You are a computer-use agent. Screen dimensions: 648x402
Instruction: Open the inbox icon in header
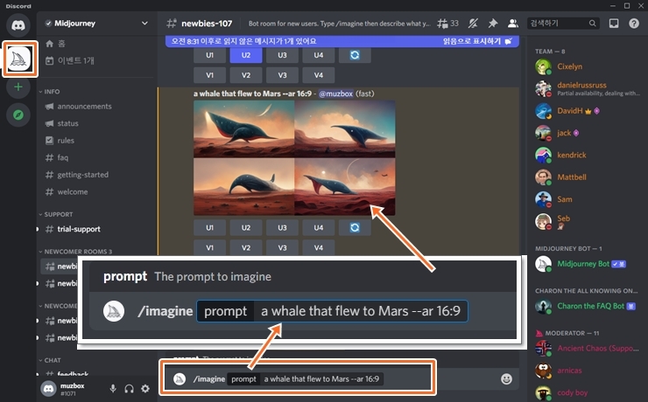[x=614, y=24]
